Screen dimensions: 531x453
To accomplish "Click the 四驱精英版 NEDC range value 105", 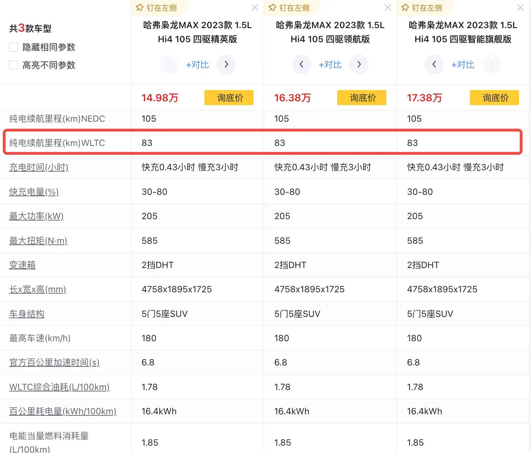I will [x=149, y=119].
